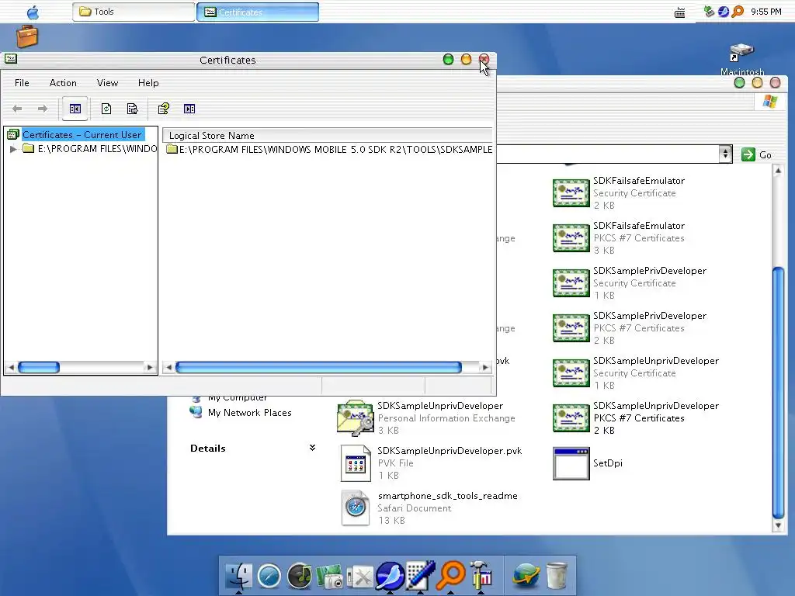Open the hammer and chart icon in dock
795x596 pixels.
(481, 575)
